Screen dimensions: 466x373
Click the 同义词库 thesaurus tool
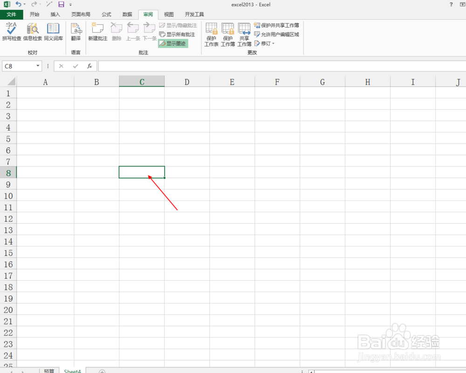pyautogui.click(x=53, y=33)
